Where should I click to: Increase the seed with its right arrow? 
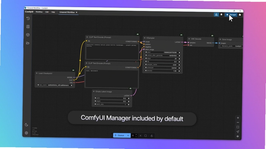tap(180, 53)
